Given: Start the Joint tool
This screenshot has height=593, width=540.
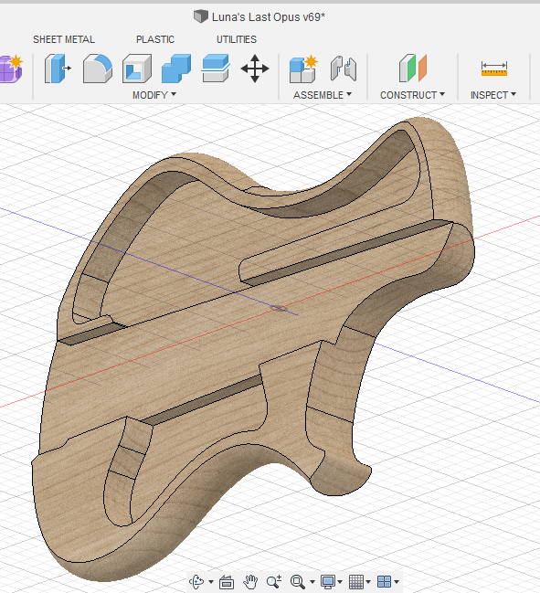Looking at the screenshot, I should [344, 69].
